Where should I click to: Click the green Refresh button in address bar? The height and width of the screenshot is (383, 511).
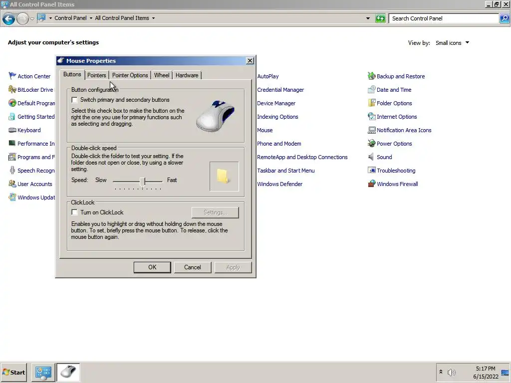(x=380, y=18)
